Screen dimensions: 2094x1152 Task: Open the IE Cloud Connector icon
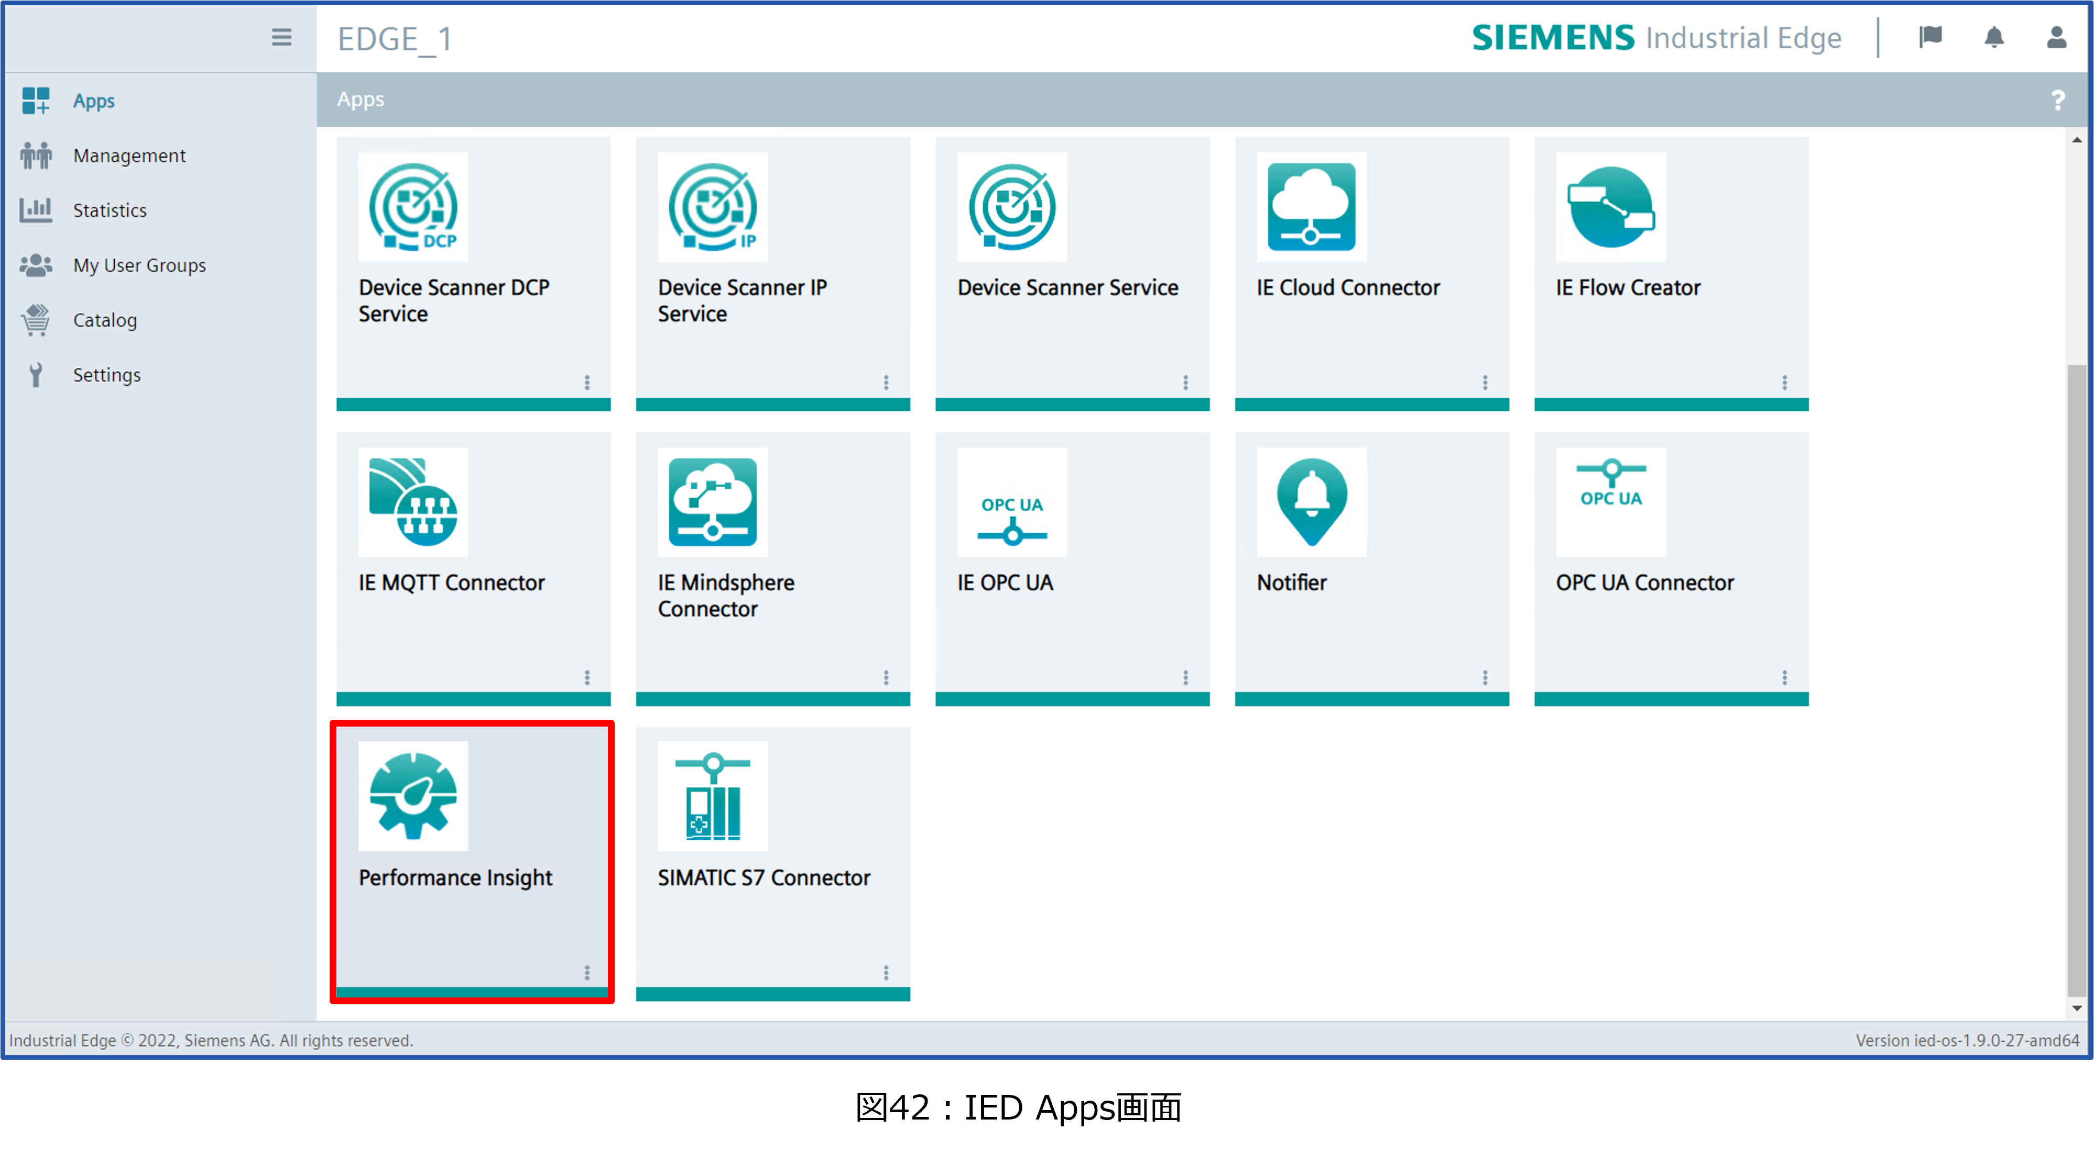point(1311,206)
